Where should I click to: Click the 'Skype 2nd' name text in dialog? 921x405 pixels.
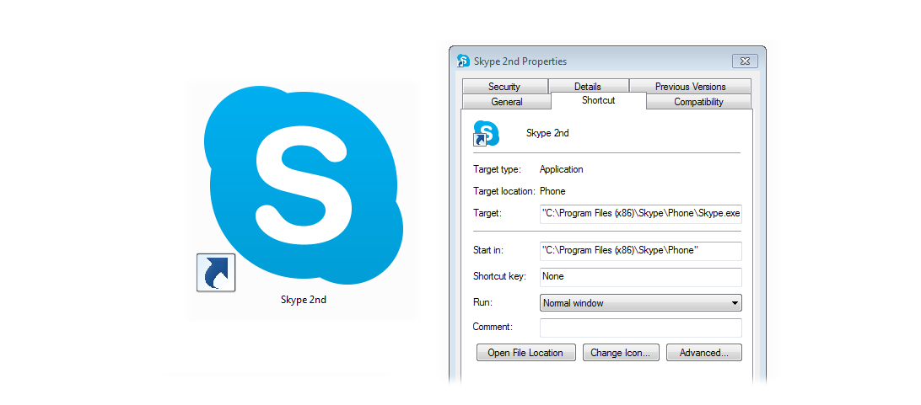coord(547,133)
